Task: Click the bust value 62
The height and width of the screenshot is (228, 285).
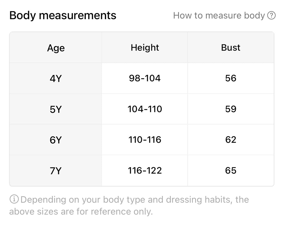Action: click(230, 140)
